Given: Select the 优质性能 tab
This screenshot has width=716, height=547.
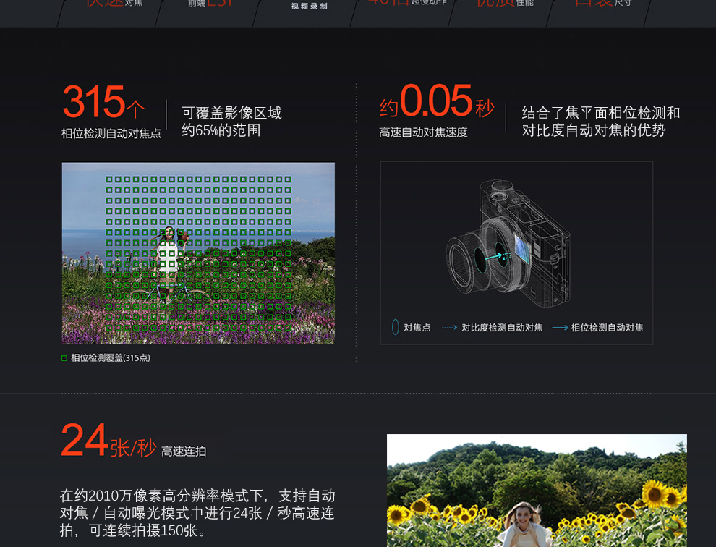Looking at the screenshot, I should point(504,4).
